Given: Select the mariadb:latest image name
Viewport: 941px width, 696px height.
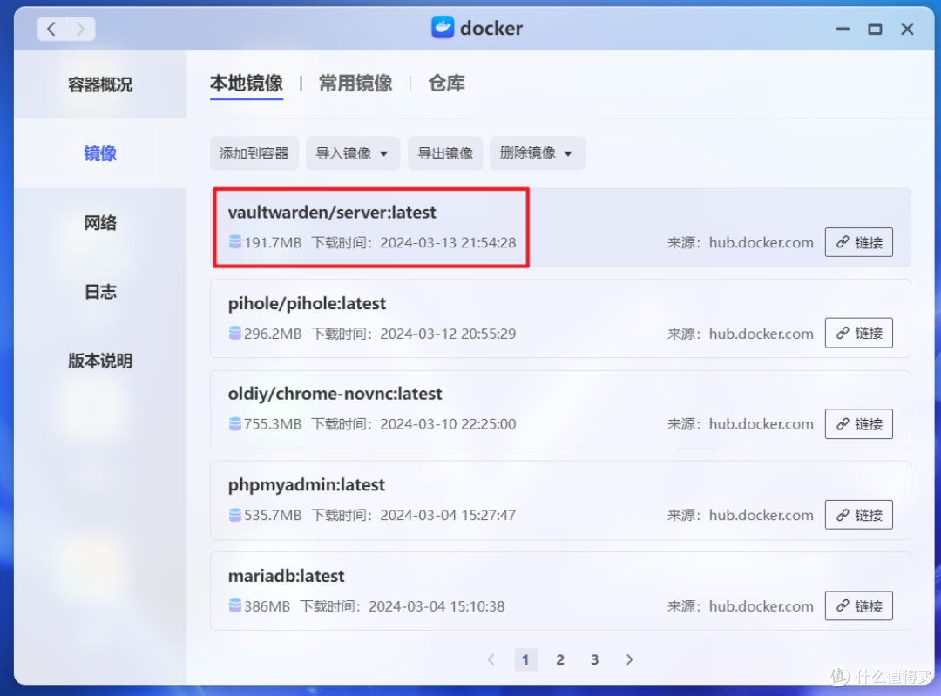Looking at the screenshot, I should coord(287,576).
